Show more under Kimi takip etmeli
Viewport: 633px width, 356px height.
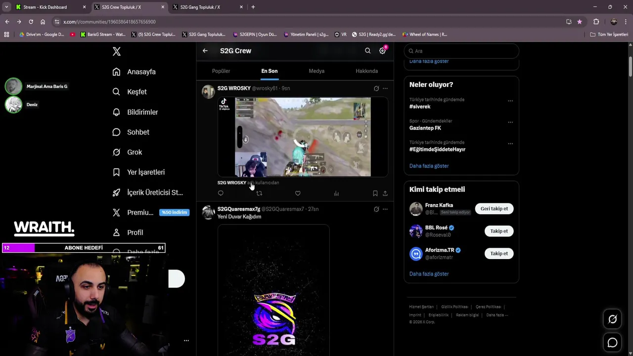pos(429,274)
